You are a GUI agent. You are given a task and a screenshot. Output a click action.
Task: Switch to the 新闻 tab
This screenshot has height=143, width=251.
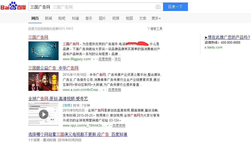point(49,18)
